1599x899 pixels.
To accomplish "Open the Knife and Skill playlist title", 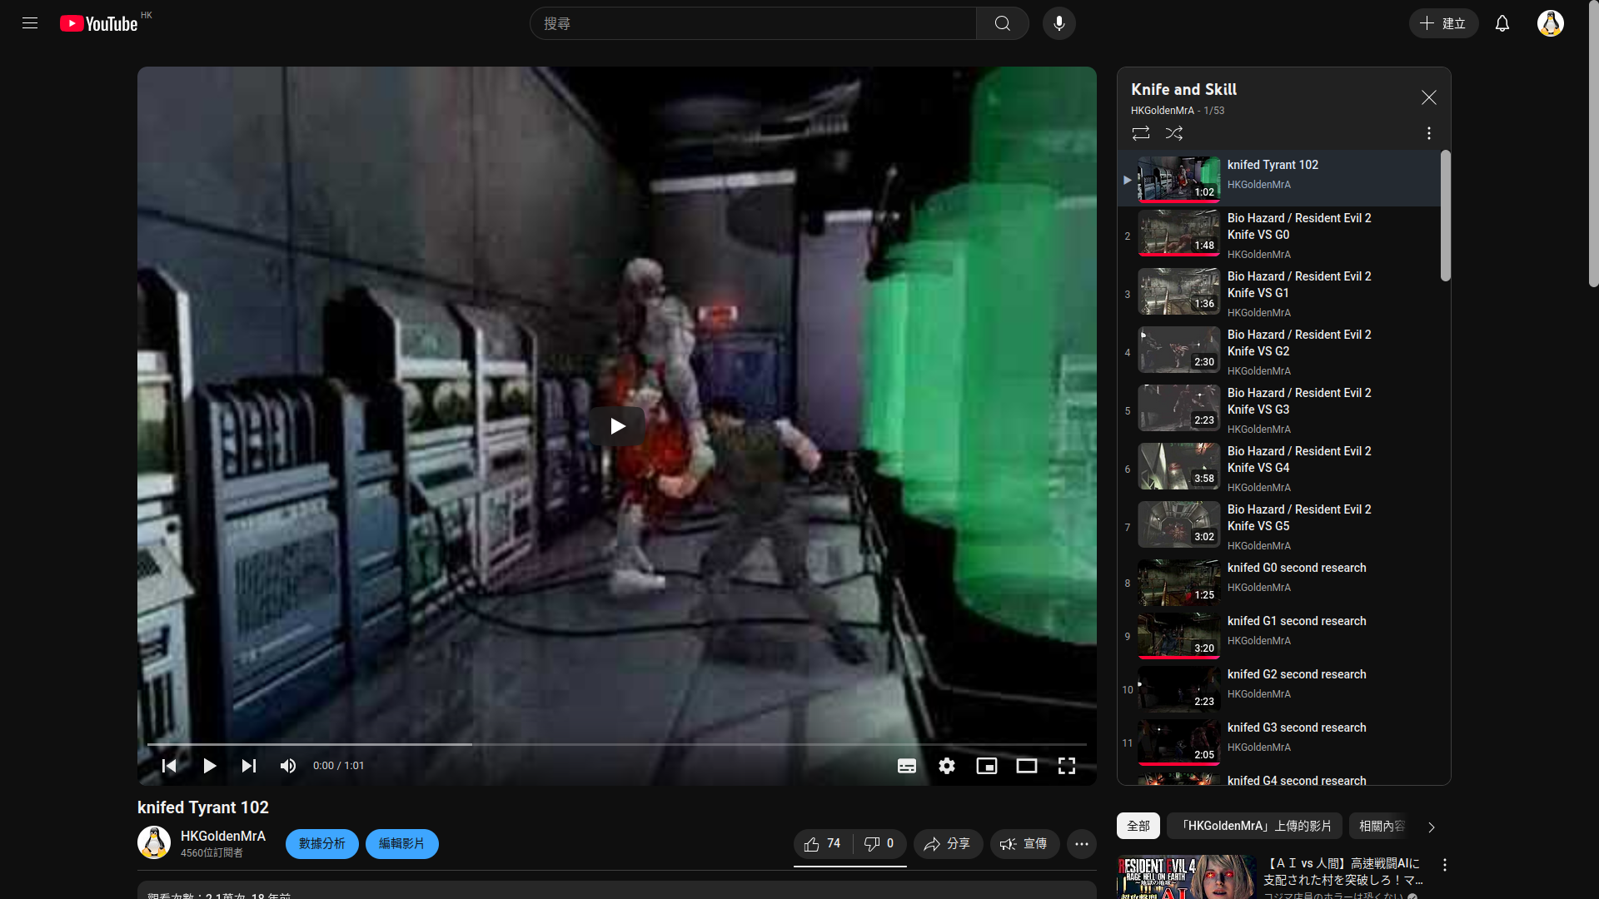I will 1183,89.
